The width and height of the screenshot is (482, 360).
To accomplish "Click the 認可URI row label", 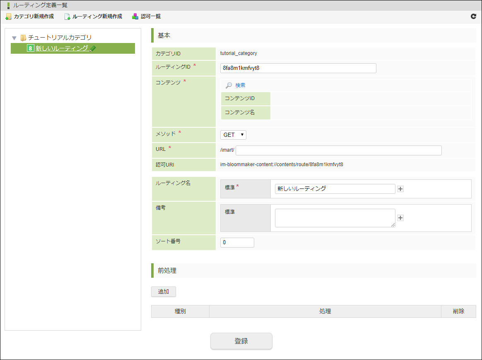I will click(165, 165).
